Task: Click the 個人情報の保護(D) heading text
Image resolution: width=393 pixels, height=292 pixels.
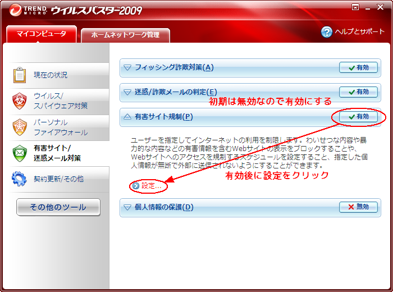Action: pos(164,207)
